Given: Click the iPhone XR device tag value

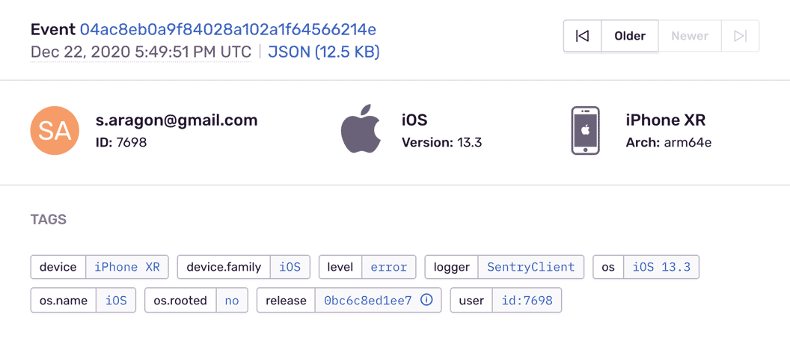Looking at the screenshot, I should (127, 267).
